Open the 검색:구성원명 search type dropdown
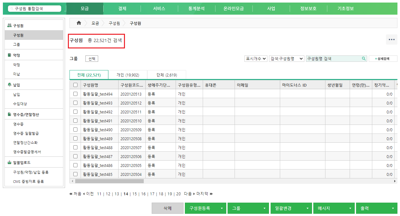This screenshot has width=400, height=216. (x=287, y=59)
